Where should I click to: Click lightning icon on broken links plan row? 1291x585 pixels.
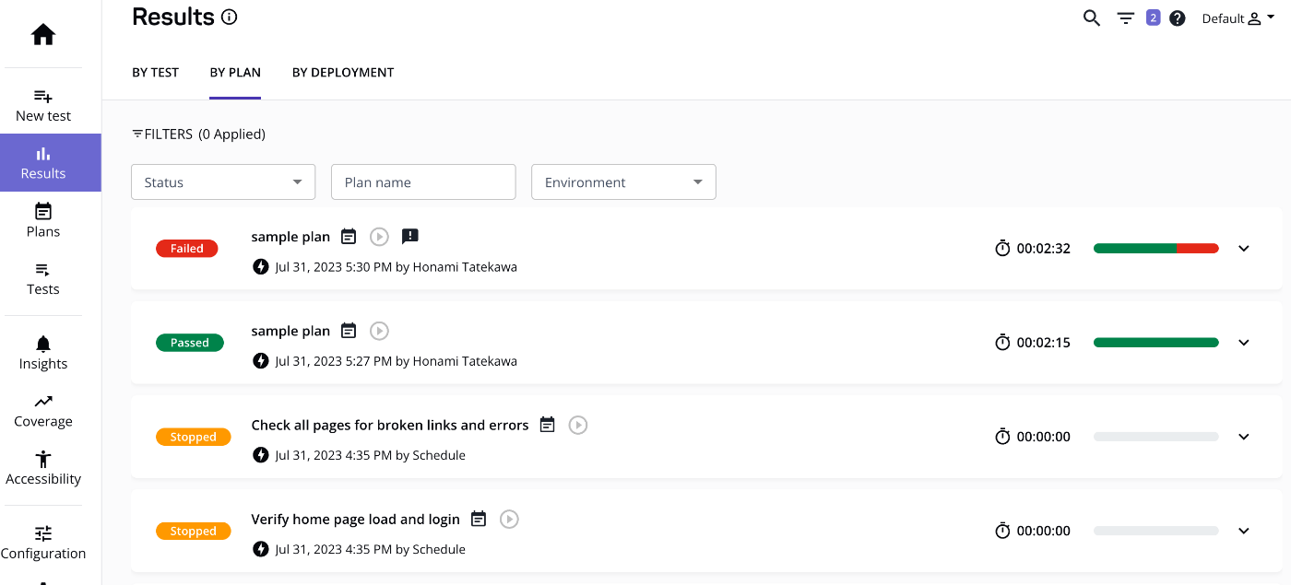click(261, 455)
